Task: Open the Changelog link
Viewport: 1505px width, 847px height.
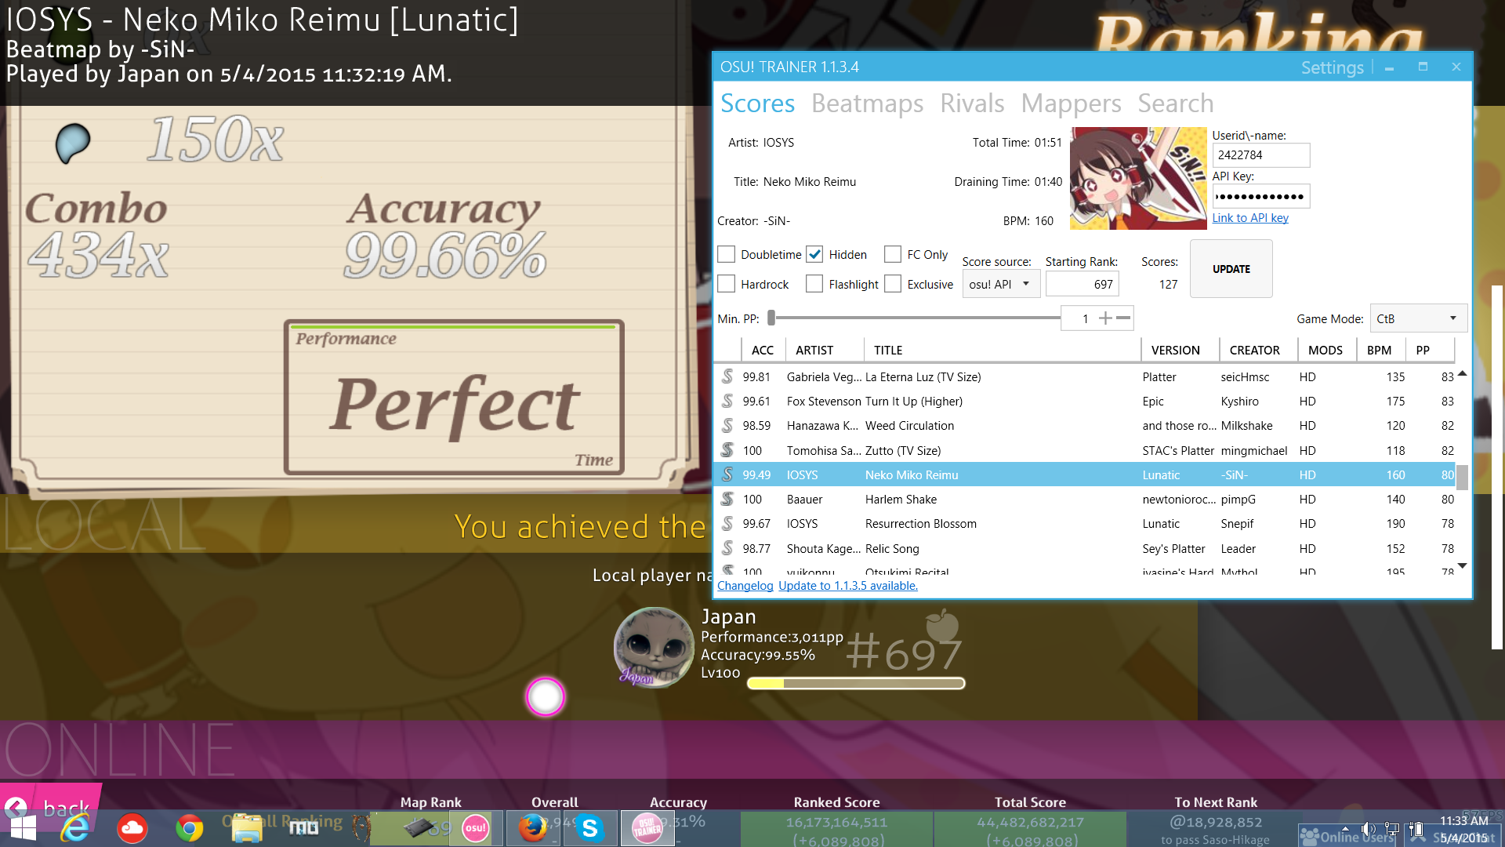Action: point(745,586)
